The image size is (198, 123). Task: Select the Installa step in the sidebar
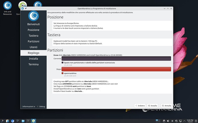pos(34,59)
